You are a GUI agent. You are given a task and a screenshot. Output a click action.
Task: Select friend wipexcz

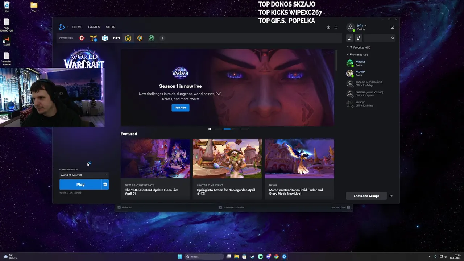click(x=370, y=63)
